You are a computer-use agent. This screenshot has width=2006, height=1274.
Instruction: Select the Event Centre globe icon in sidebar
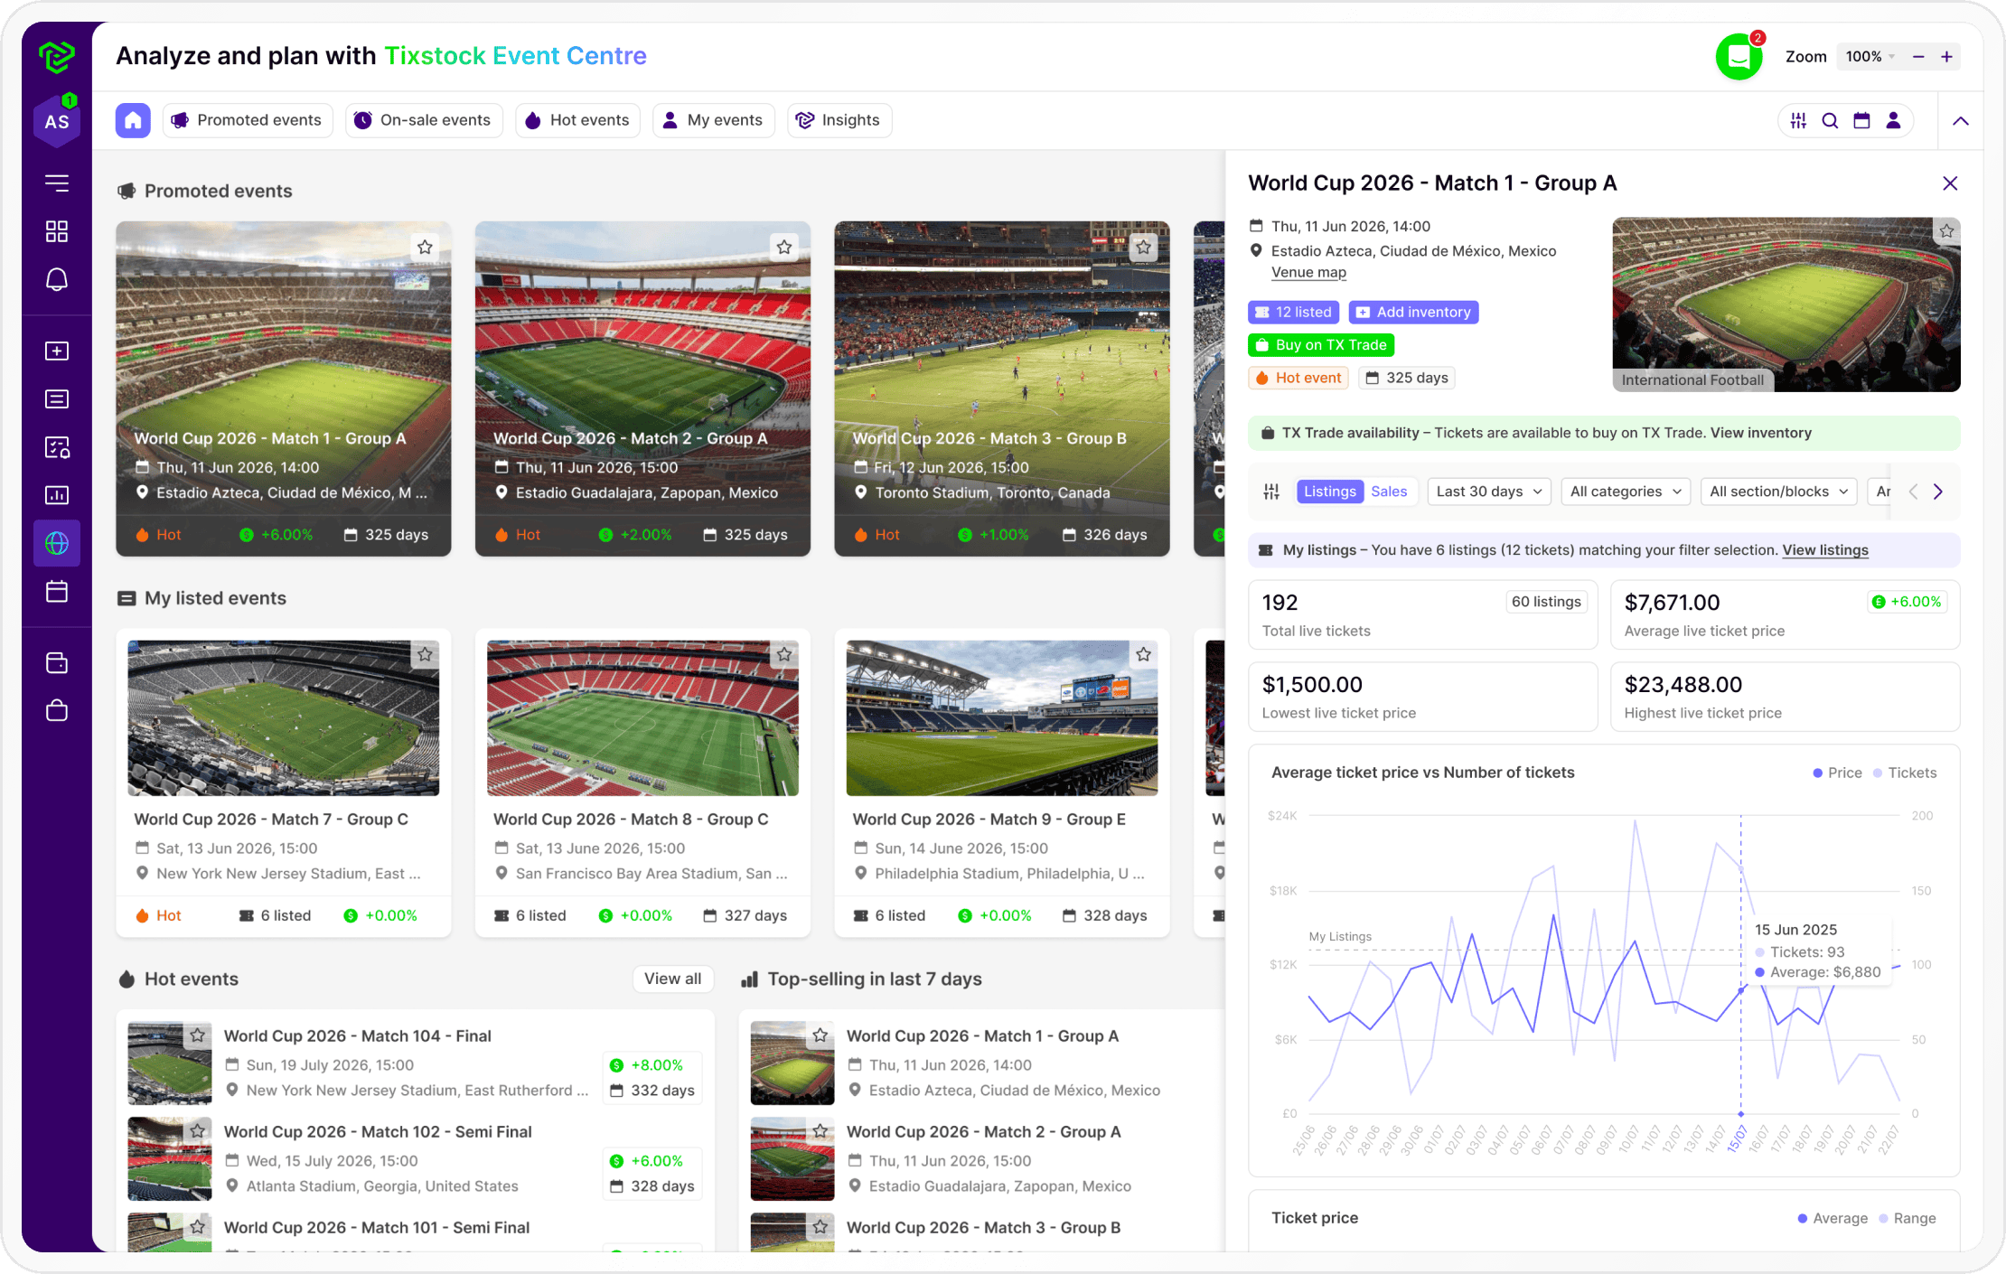(57, 543)
